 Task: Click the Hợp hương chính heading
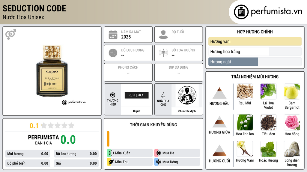pos(255,32)
